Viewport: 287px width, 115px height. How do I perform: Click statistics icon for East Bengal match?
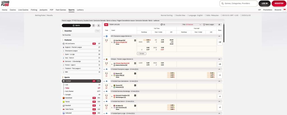pyautogui.click(x=135, y=40)
